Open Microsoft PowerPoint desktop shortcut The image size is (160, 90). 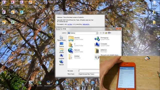pos(30,4)
